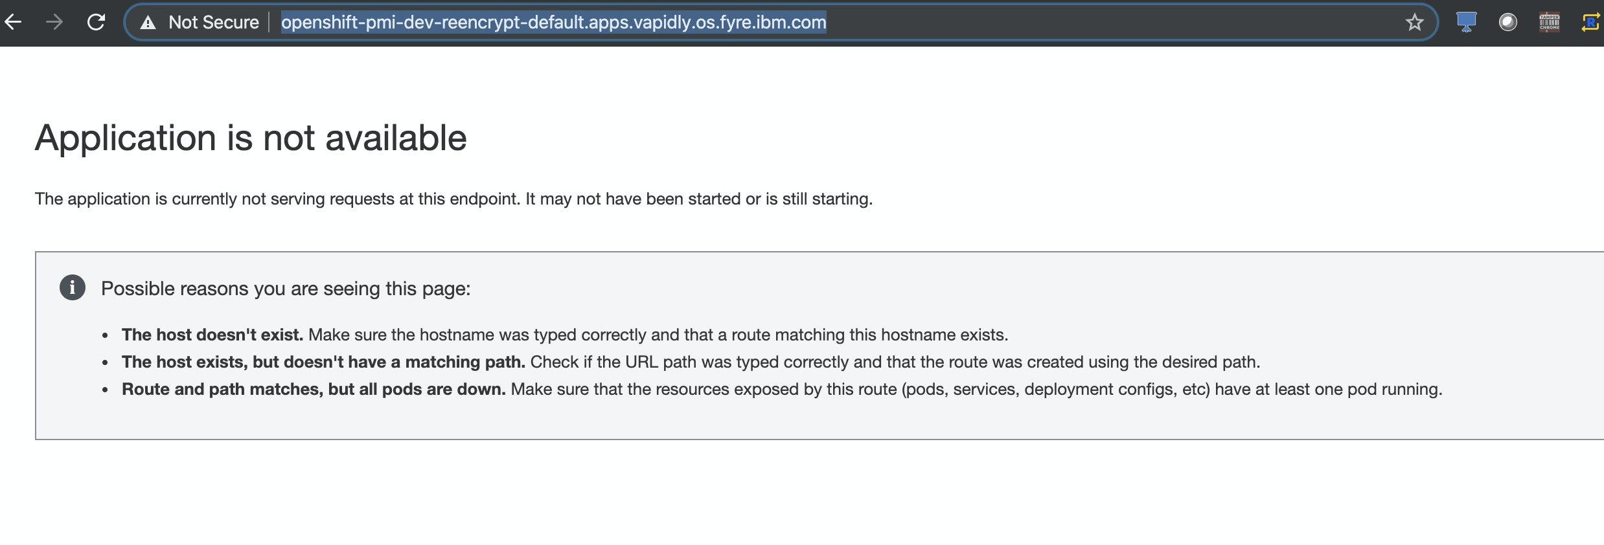Open the Tamper Chrome extension
Image resolution: width=1604 pixels, height=545 pixels.
pos(1549,23)
